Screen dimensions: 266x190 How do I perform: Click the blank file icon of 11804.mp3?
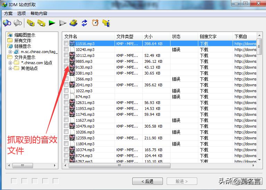(73, 144)
